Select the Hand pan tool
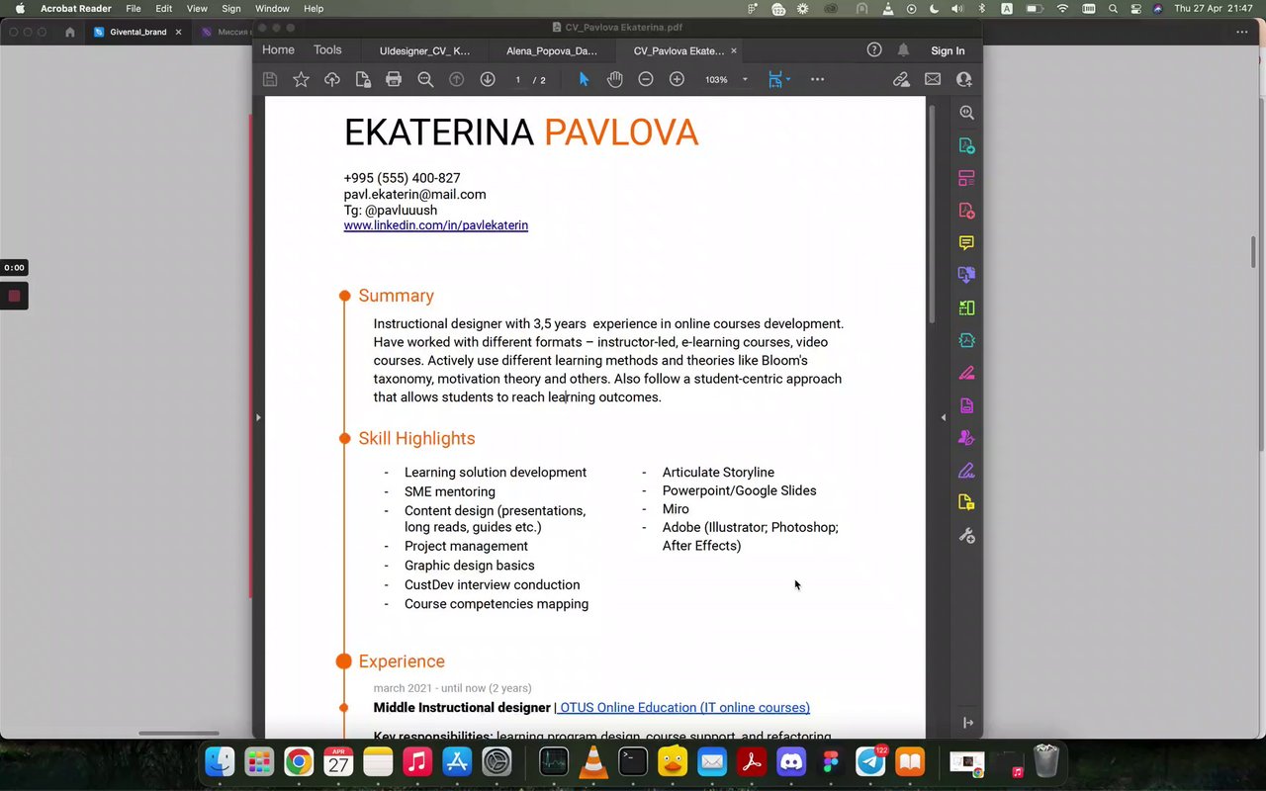 (x=614, y=79)
